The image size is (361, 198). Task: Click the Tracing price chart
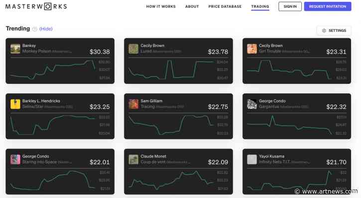(171, 125)
